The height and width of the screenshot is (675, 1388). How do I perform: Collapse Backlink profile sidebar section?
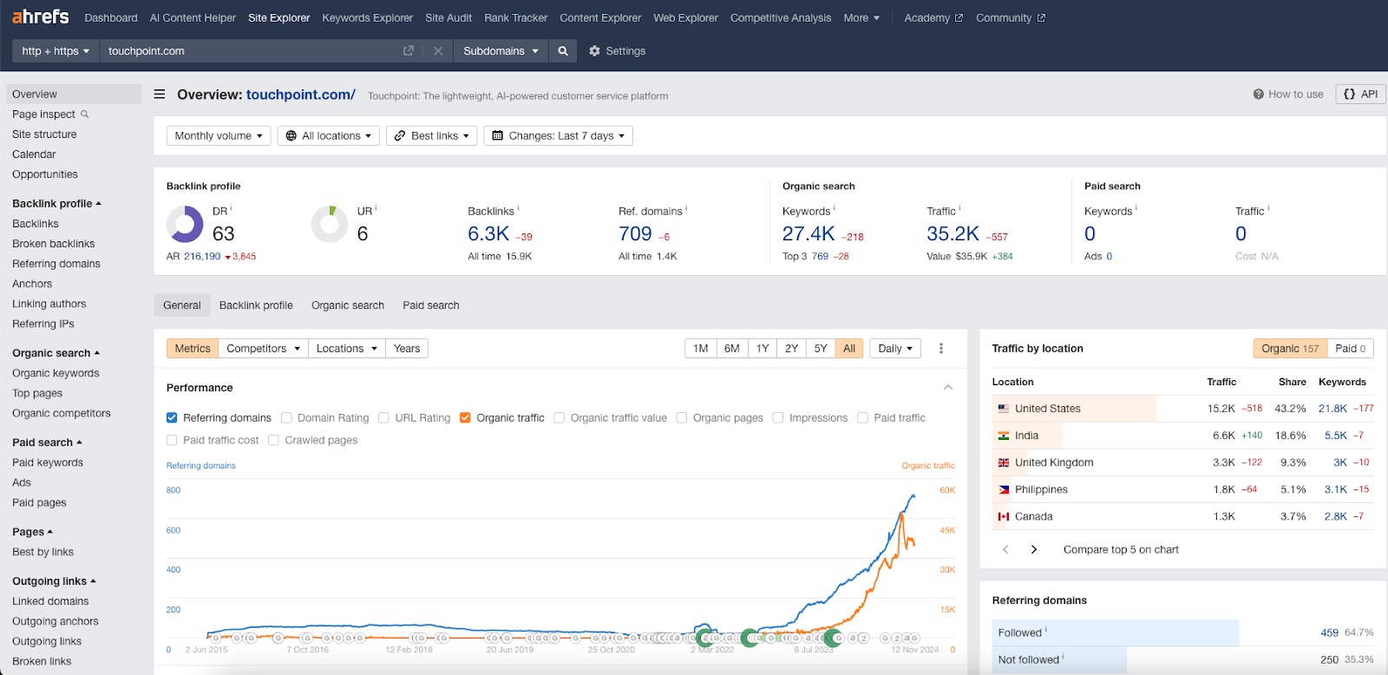tap(56, 203)
